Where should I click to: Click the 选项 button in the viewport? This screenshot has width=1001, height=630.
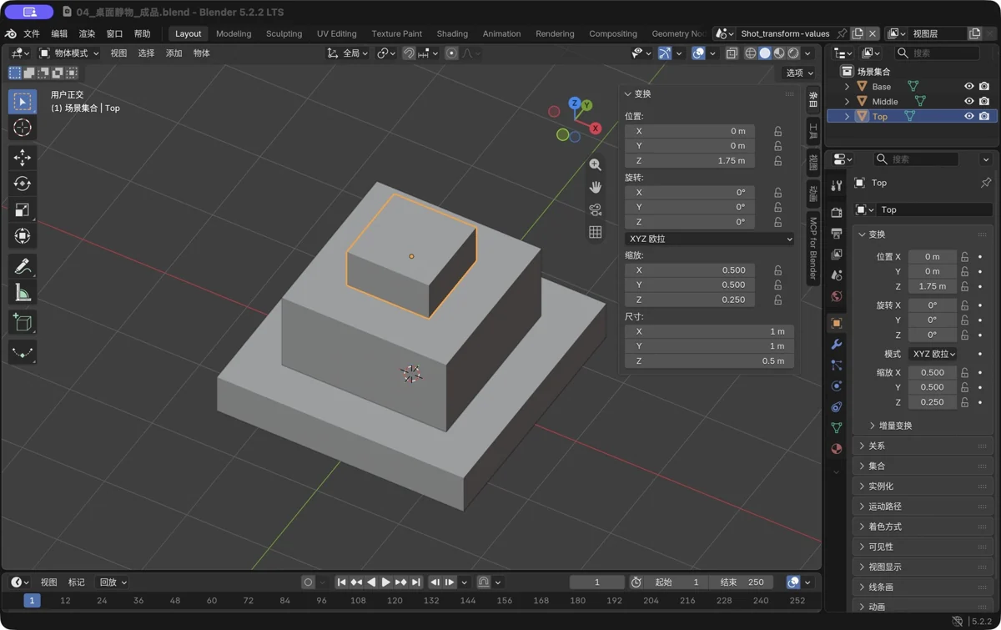[798, 73]
